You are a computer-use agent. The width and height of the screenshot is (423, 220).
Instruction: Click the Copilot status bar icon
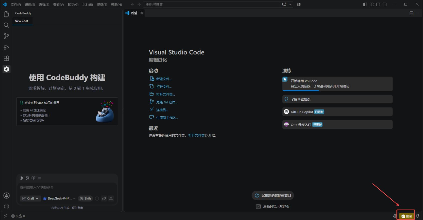(395, 216)
